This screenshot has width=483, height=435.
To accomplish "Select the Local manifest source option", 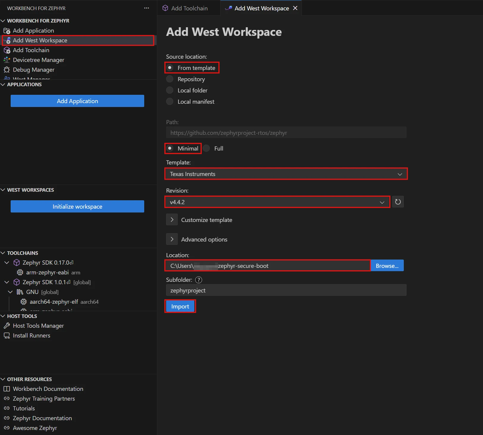I will 170,102.
